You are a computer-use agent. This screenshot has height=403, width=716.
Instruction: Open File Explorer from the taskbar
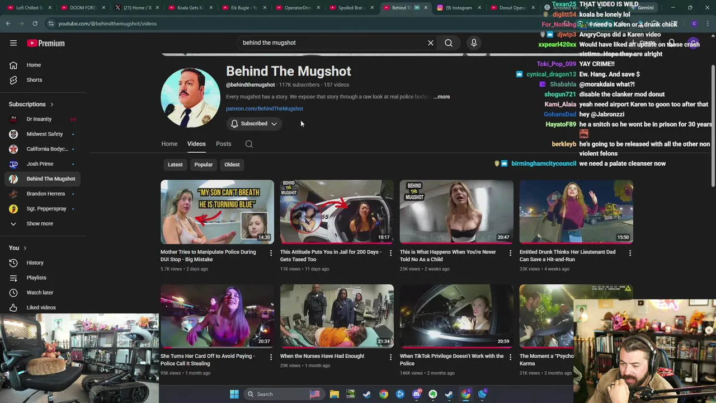[335, 394]
